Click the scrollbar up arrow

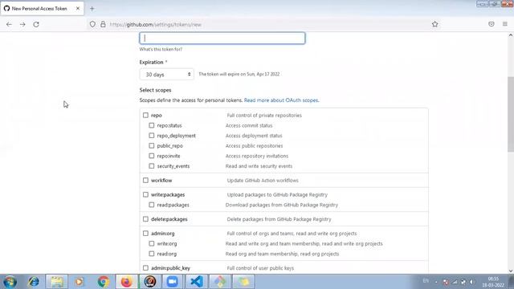(511, 35)
